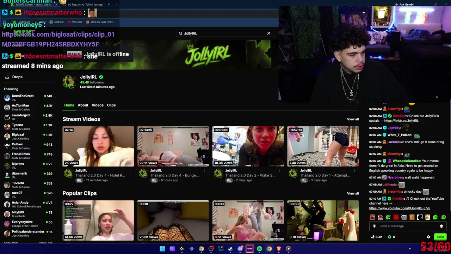This screenshot has width=451, height=254.
Task: Show hidden system tray icons
Action: 409,249
